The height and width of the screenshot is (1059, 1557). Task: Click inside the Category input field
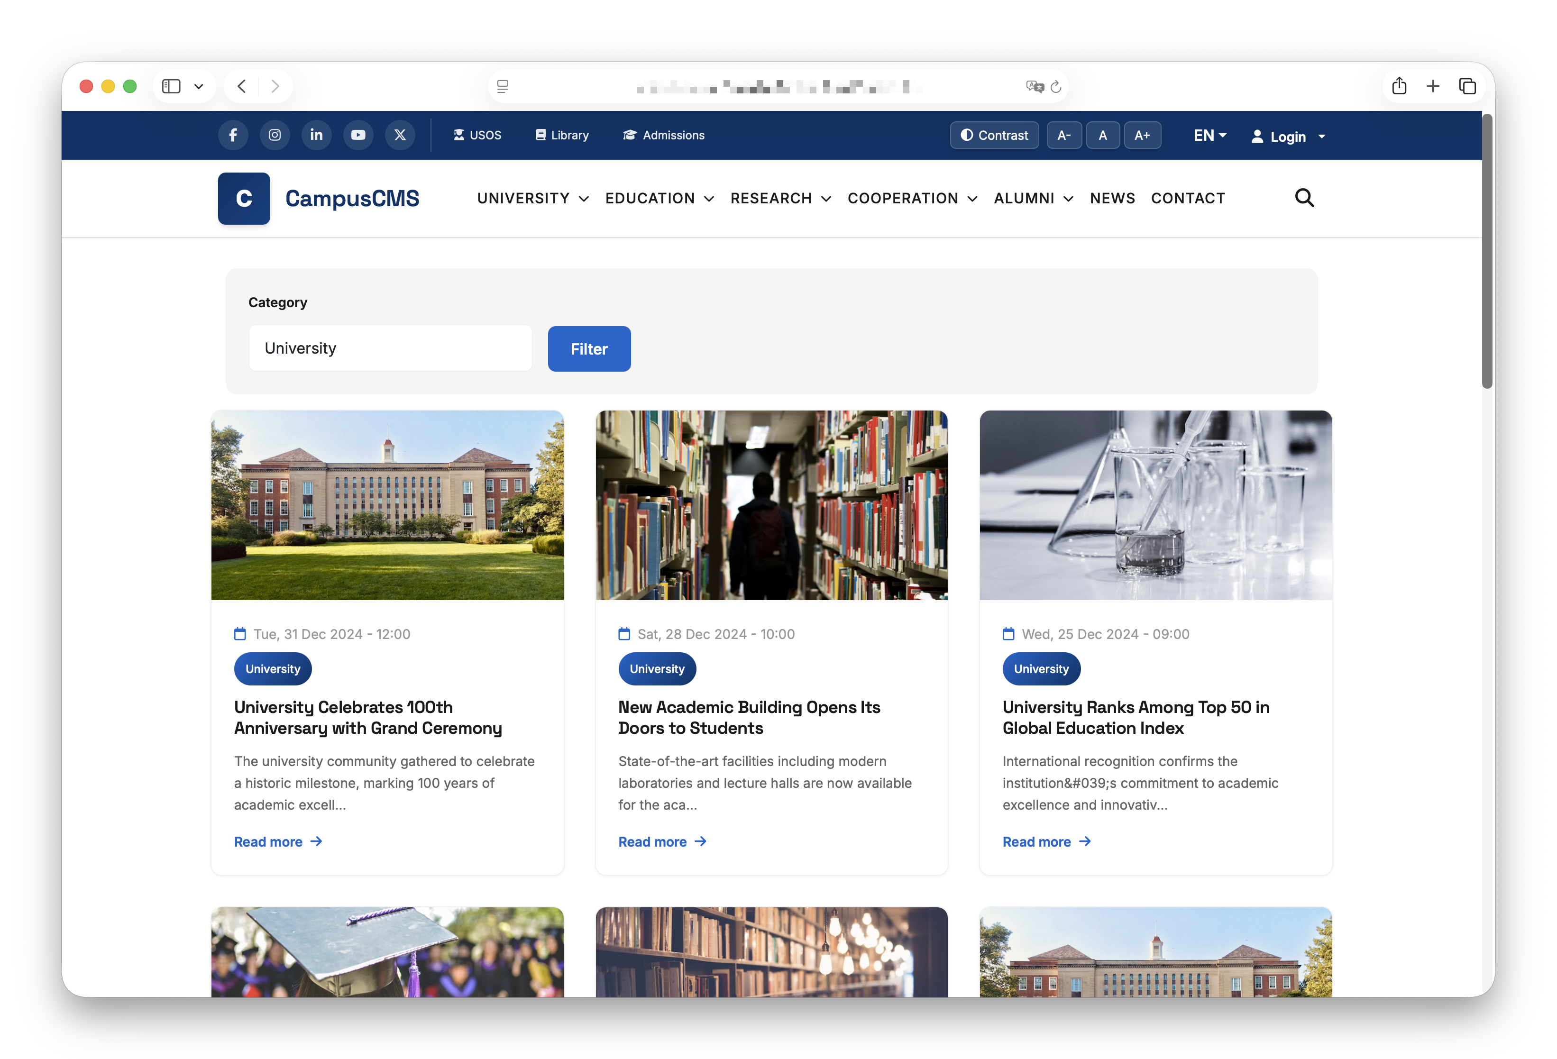coord(391,347)
